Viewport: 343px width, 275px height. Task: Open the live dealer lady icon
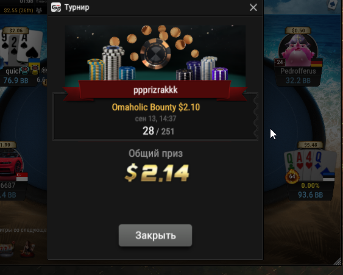[x=27, y=249]
